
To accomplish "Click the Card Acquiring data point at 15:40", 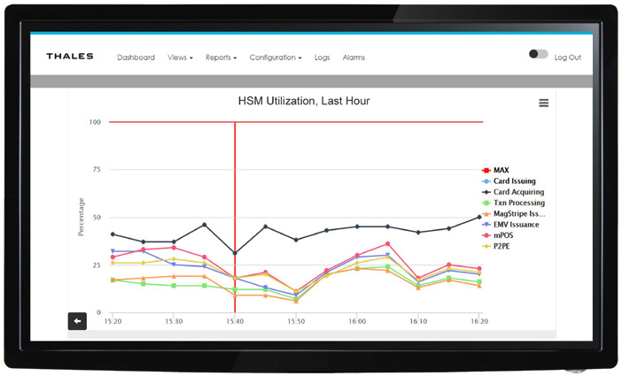I will coord(235,253).
